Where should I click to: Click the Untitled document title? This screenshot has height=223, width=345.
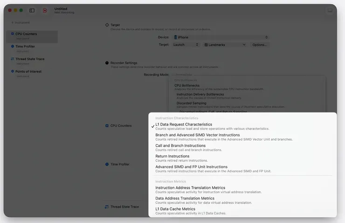61,9
